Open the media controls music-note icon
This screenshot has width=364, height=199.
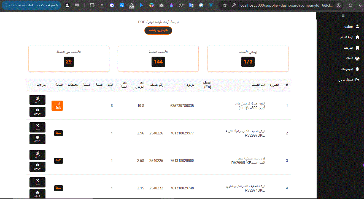point(77,5)
